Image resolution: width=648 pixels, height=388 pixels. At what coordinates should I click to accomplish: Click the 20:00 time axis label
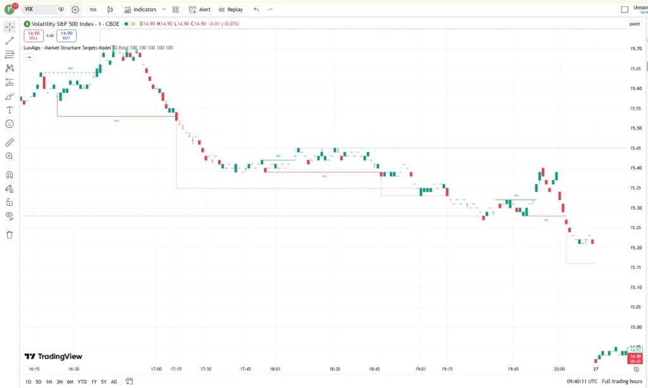coord(559,369)
